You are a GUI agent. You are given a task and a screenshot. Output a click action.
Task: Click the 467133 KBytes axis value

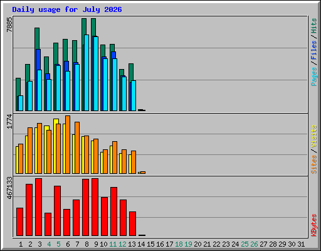(x=9, y=188)
